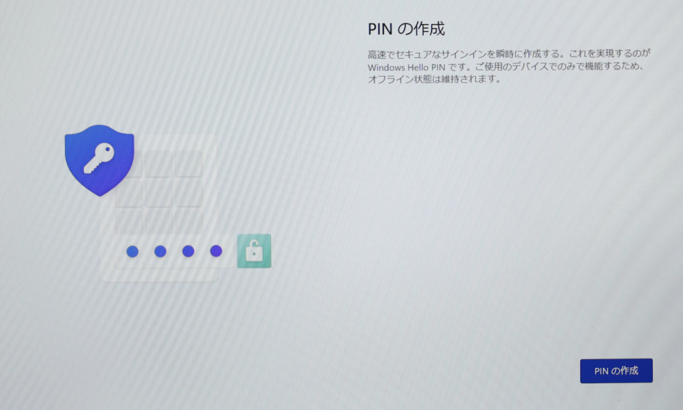Image resolution: width=683 pixels, height=410 pixels.
Task: Click the PIN の作成 button
Action: click(x=616, y=371)
